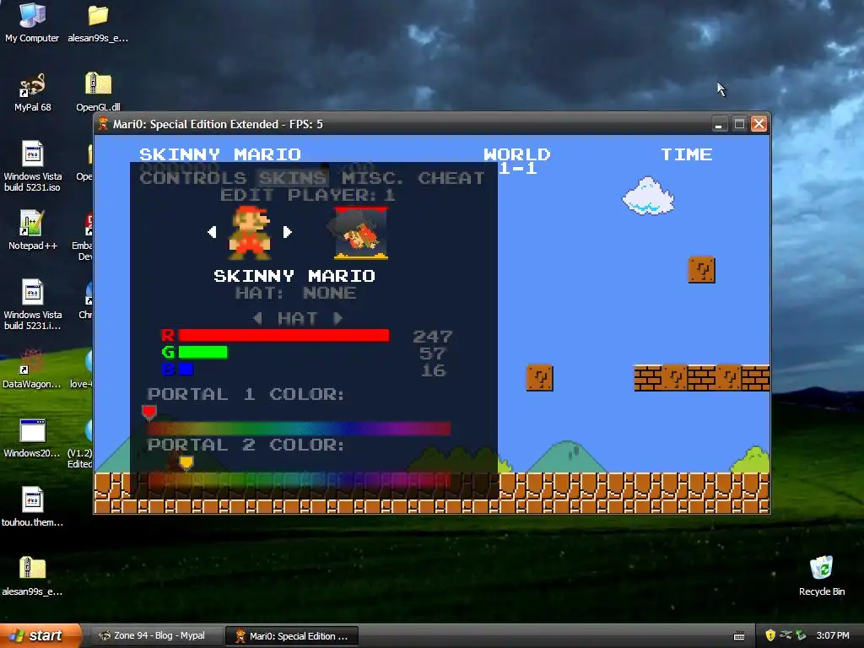Select the Mario character skin preview

click(250, 233)
